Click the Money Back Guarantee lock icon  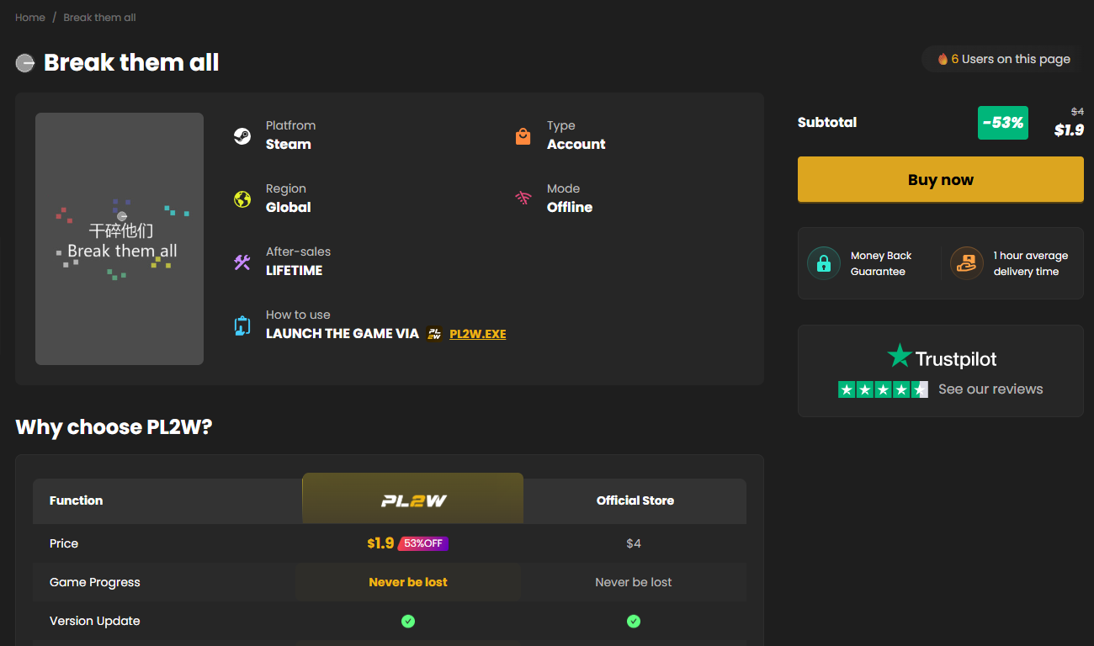[x=824, y=263]
